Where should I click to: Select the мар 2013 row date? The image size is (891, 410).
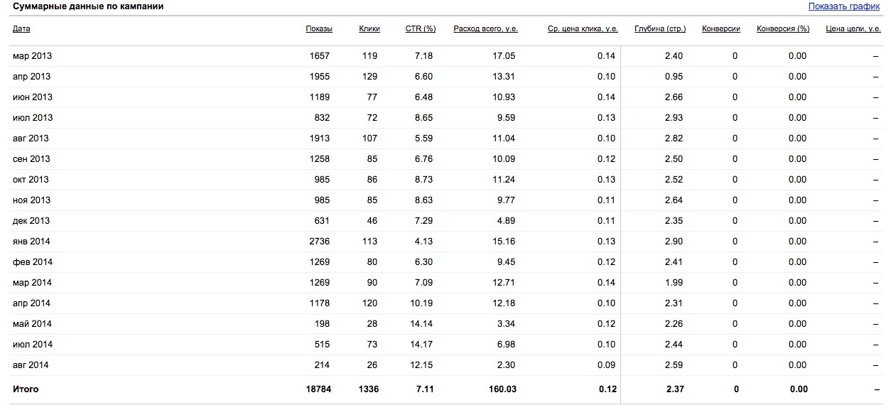(x=32, y=56)
